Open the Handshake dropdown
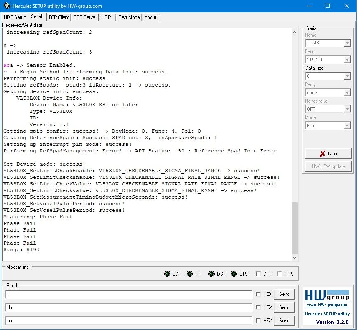 pos(347,109)
